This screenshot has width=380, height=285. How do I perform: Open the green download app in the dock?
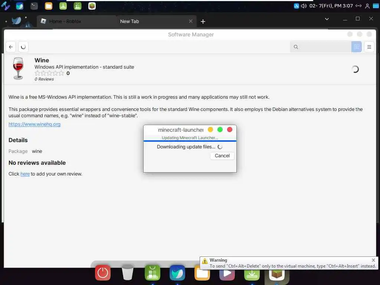coord(252,274)
